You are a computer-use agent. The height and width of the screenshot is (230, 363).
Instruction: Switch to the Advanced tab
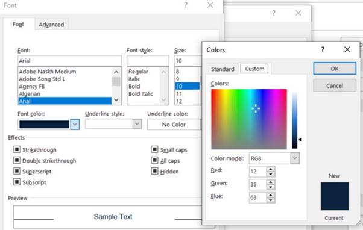click(x=51, y=25)
